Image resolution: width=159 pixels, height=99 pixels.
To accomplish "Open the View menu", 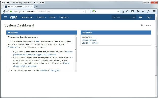I will (x=13, y=3).
